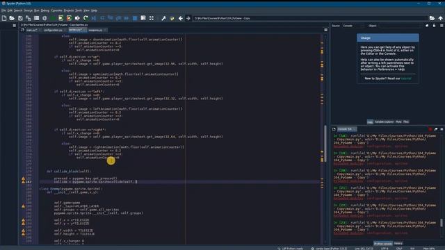Image resolution: width=445 pixels, height=250 pixels.
Task: Change to the parent directory
Action: click(x=440, y=18)
